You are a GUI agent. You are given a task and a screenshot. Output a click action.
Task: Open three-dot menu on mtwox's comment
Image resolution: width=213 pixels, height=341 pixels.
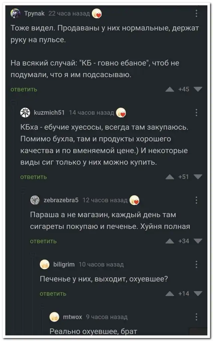(x=196, y=317)
